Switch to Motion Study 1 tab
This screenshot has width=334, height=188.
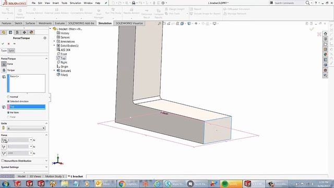pos(54,177)
